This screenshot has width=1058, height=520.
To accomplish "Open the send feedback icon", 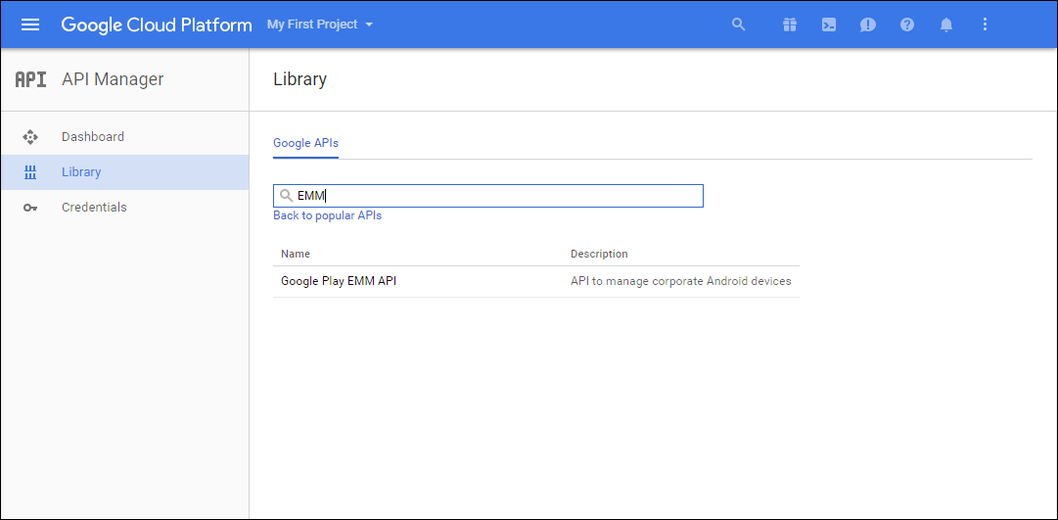I will click(868, 24).
